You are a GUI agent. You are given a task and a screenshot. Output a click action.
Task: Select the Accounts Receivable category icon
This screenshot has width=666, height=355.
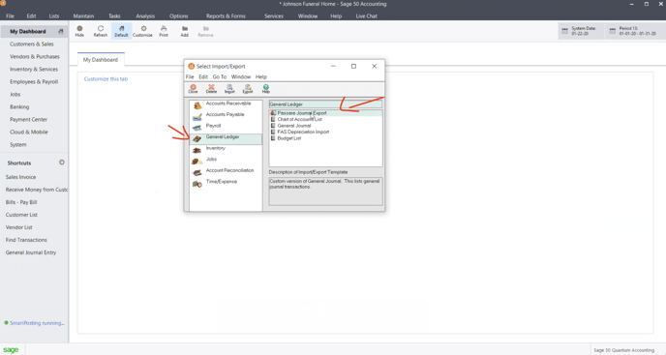click(197, 104)
